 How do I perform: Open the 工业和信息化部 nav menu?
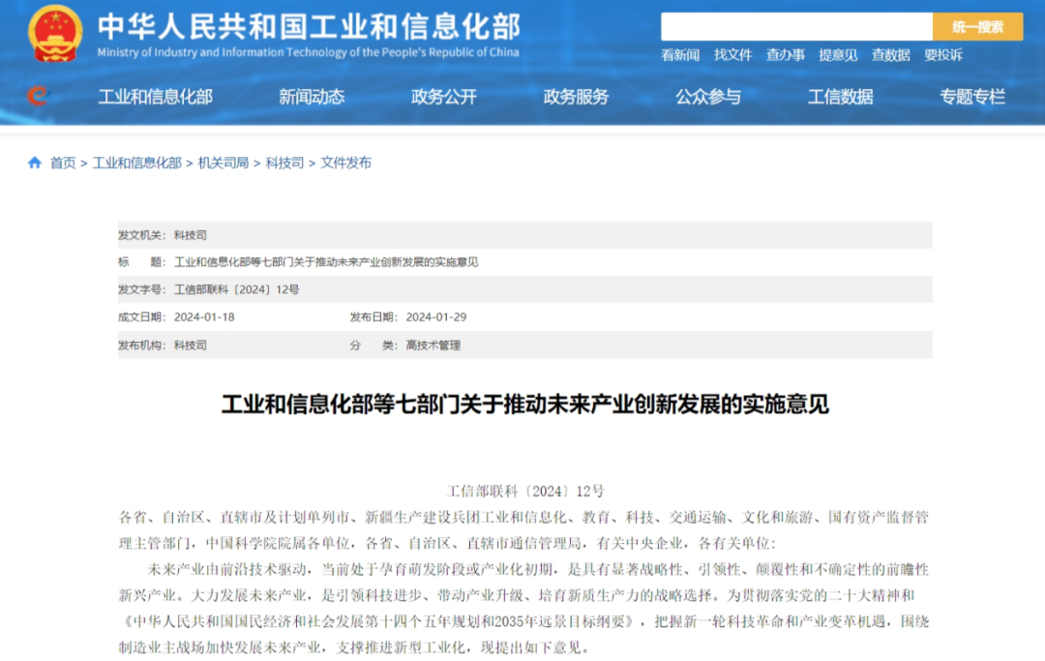(x=155, y=98)
